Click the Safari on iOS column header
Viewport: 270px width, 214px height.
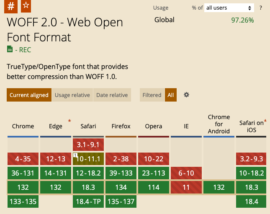[x=252, y=126]
